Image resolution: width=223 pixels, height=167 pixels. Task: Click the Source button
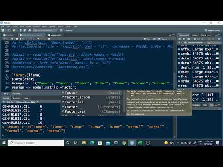163,39
